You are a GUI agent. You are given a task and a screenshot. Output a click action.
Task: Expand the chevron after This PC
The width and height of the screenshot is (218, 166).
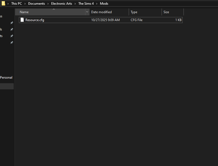tap(25, 4)
